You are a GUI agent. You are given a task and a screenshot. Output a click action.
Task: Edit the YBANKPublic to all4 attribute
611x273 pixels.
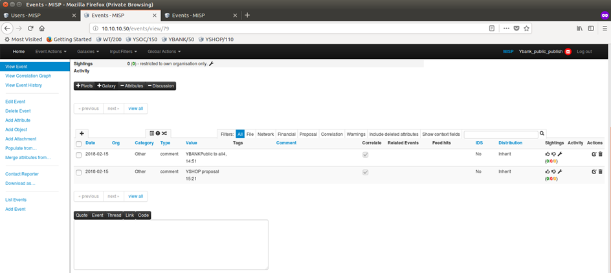[594, 154]
